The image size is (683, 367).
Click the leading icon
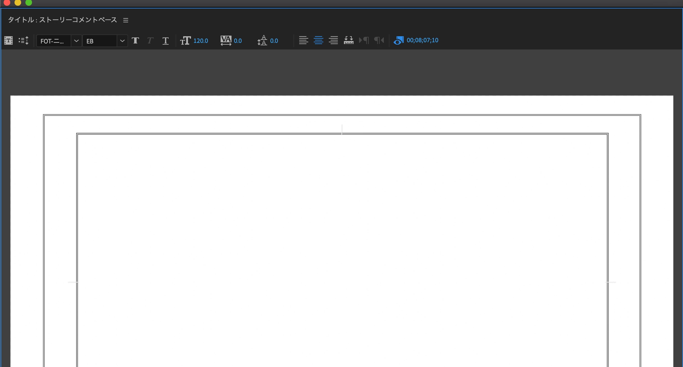click(262, 40)
